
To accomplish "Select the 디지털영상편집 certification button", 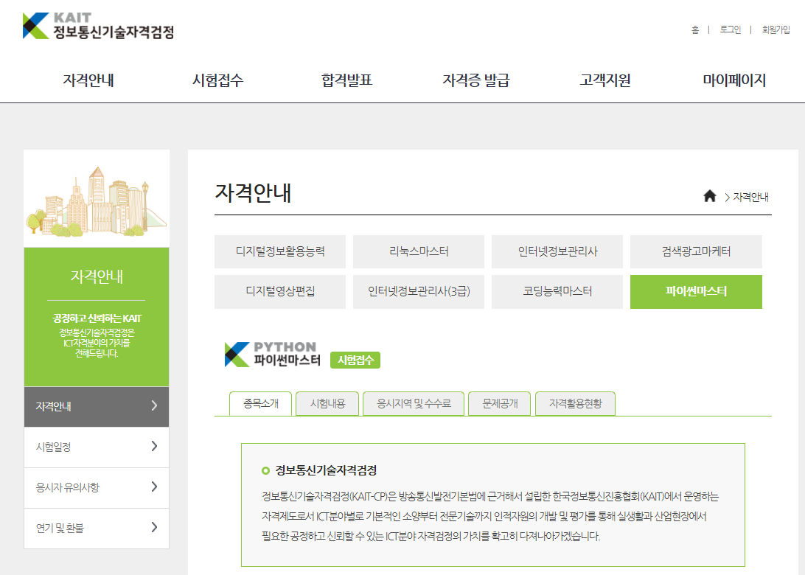I will point(280,292).
